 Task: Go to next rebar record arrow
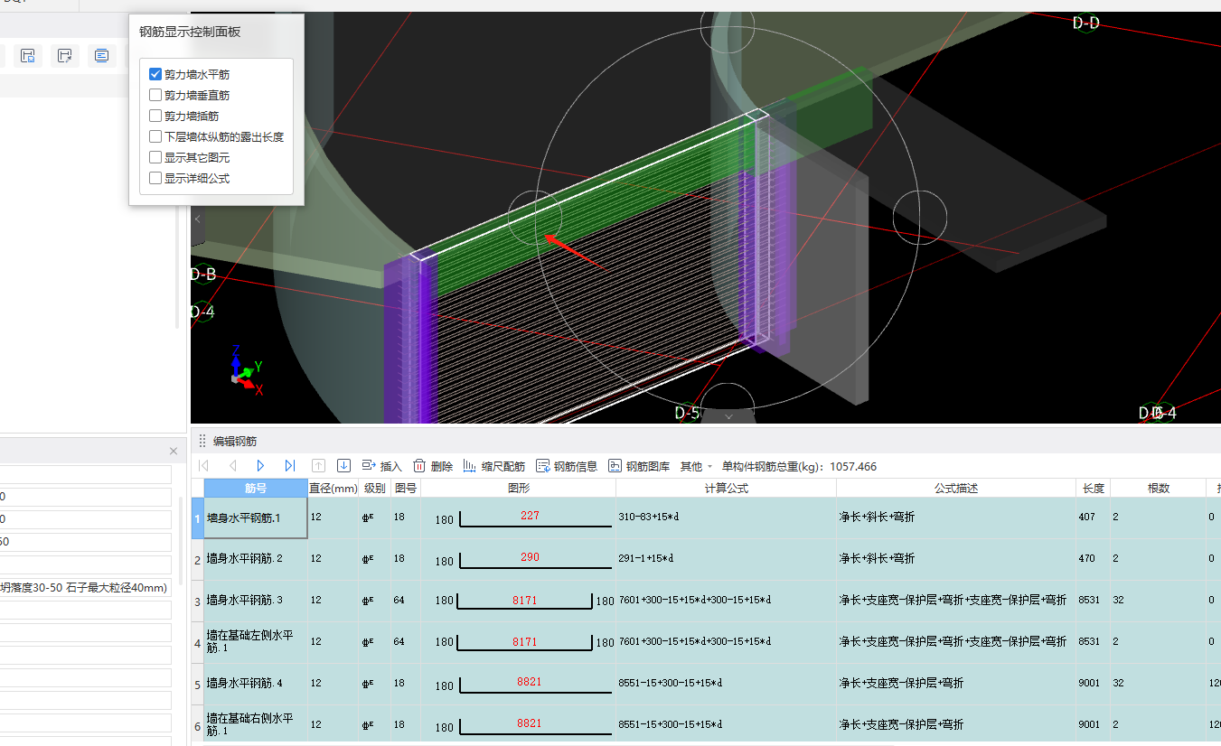260,466
